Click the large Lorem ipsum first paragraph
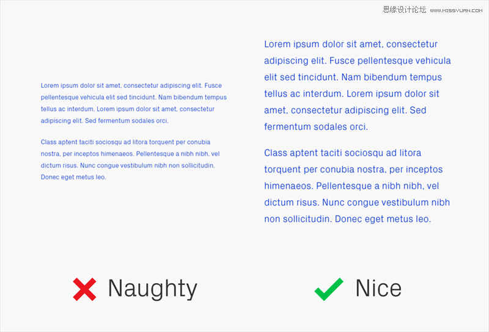This screenshot has height=332, width=489. point(358,85)
